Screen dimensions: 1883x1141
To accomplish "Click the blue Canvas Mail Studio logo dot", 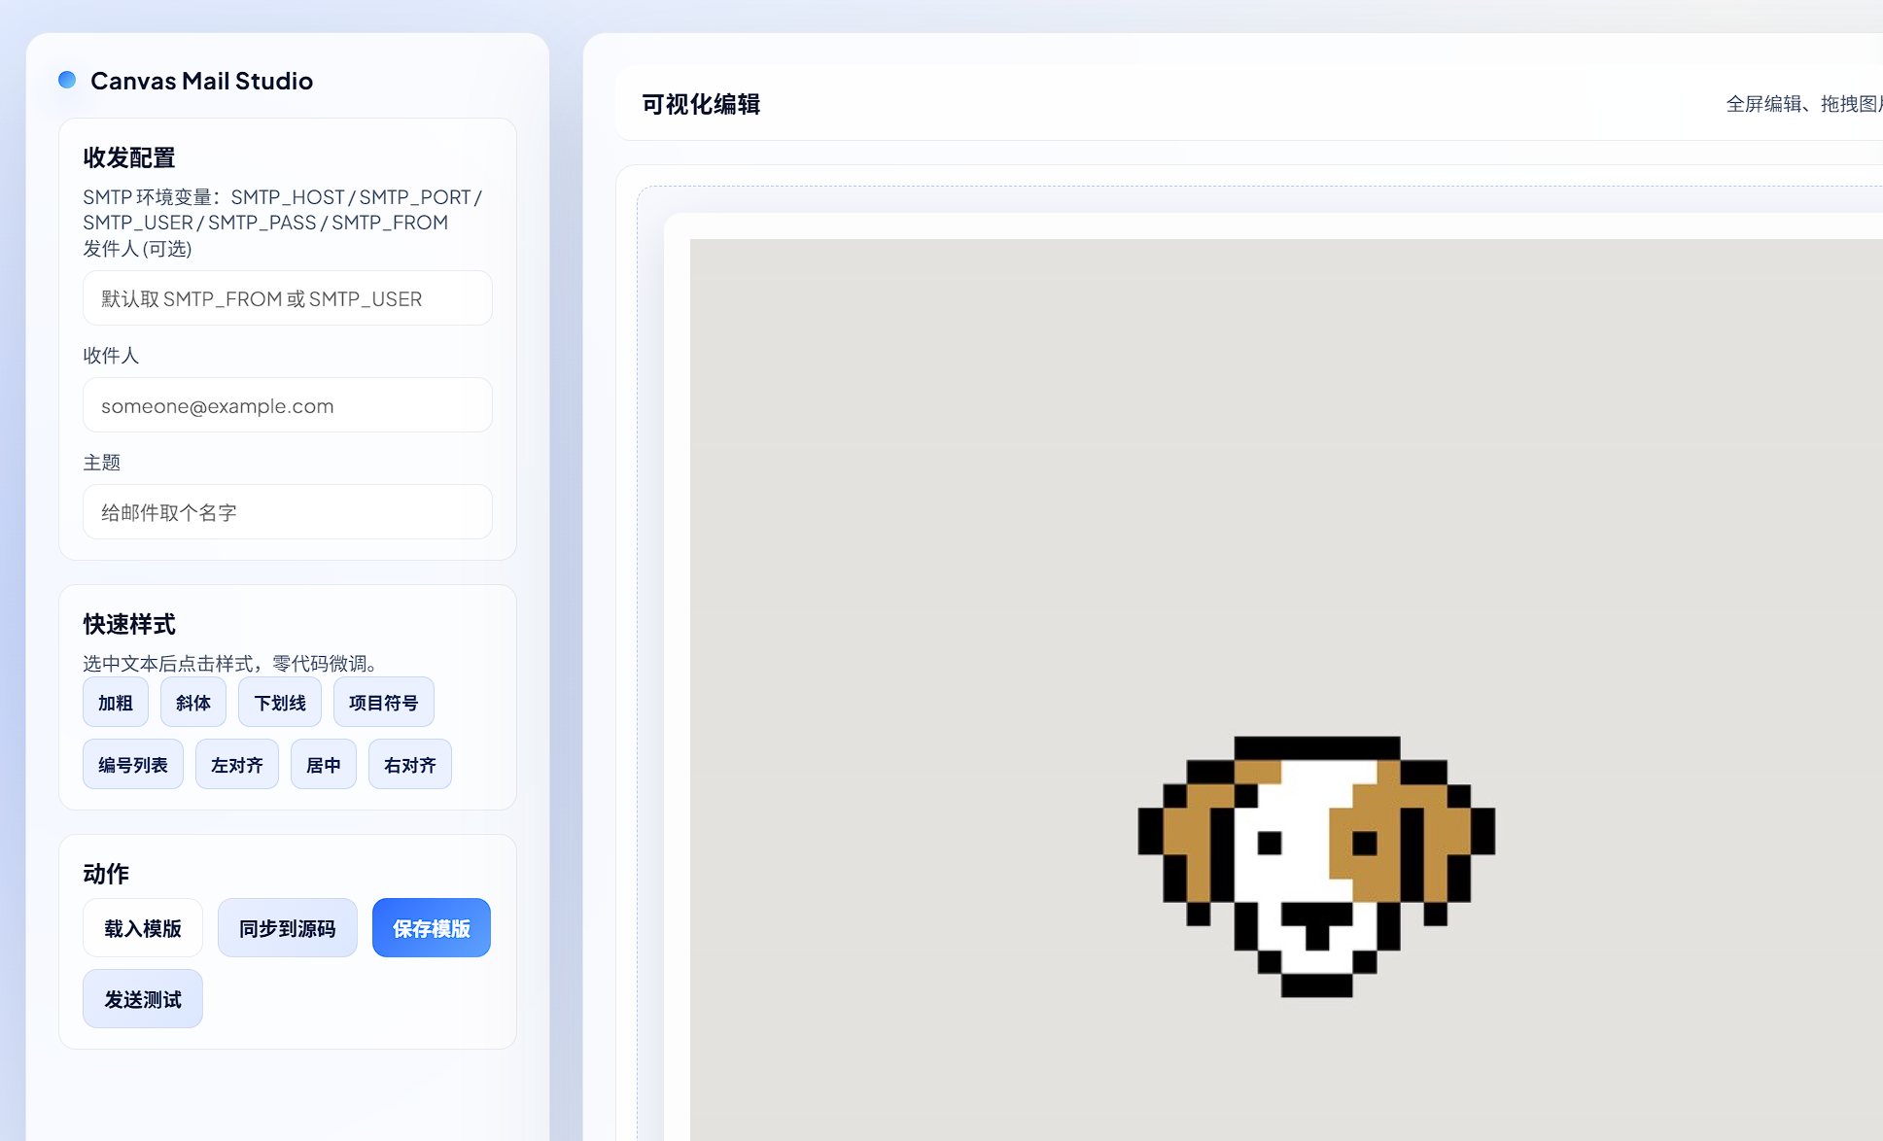I will point(67,80).
